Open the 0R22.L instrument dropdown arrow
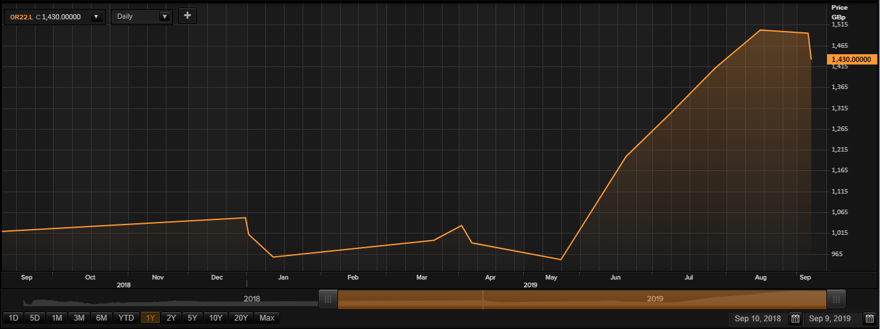The width and height of the screenshot is (880, 329). pyautogui.click(x=97, y=17)
